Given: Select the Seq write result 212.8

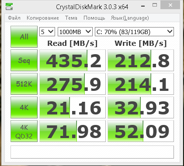Looking at the screenshot, I should 141,60.
